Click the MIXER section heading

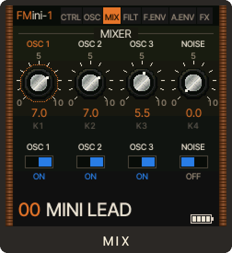coord(116,34)
